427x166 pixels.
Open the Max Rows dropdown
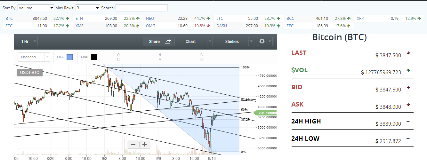click(x=87, y=8)
